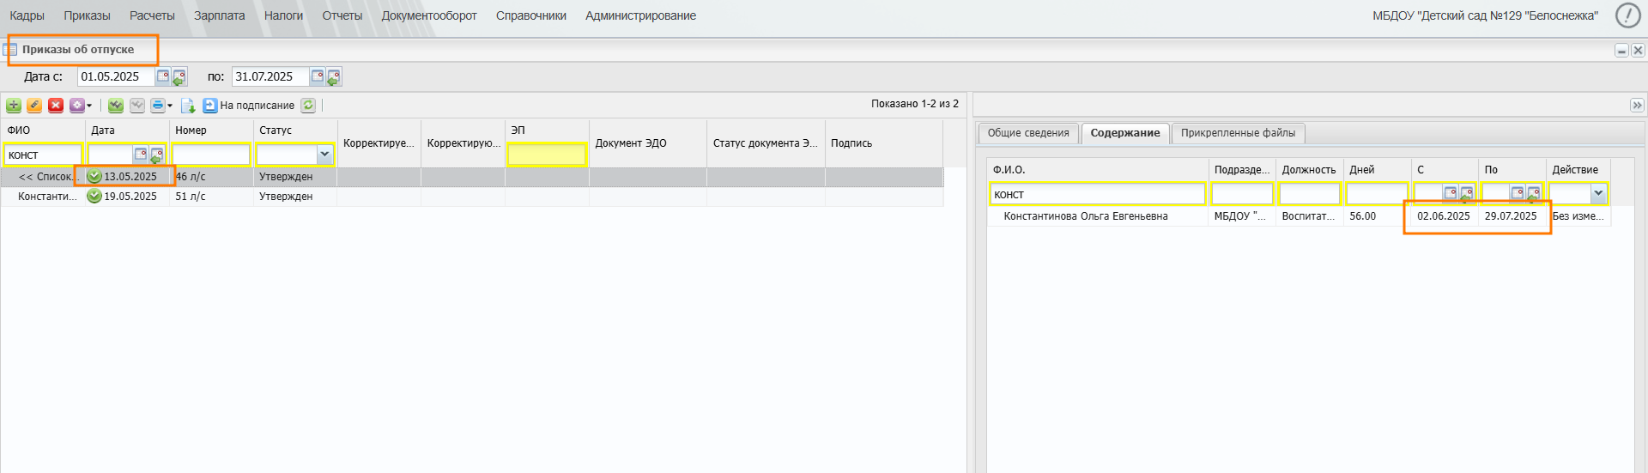Click the grey unapprove order icon

137,106
